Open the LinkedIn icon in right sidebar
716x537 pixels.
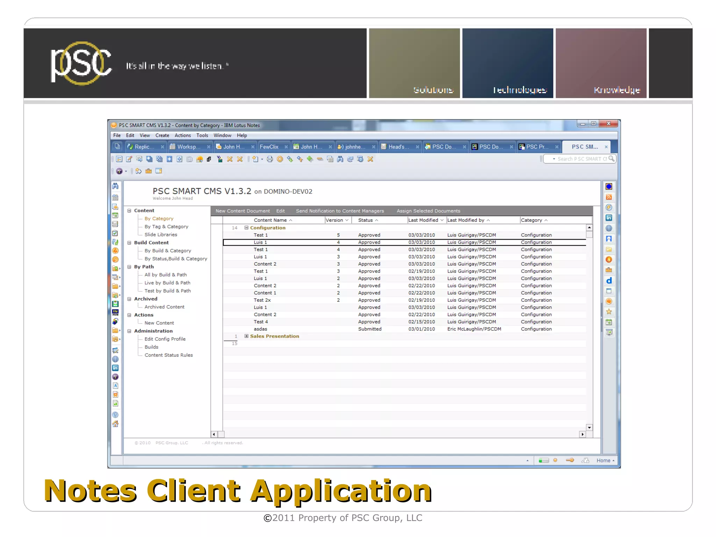[x=609, y=218]
